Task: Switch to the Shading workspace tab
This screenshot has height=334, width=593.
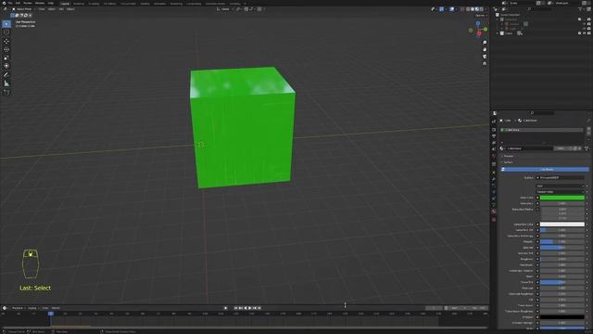Action: [x=145, y=4]
